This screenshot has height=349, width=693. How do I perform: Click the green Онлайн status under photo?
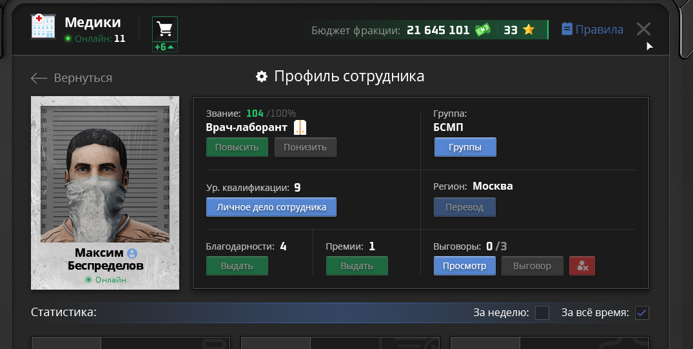105,280
